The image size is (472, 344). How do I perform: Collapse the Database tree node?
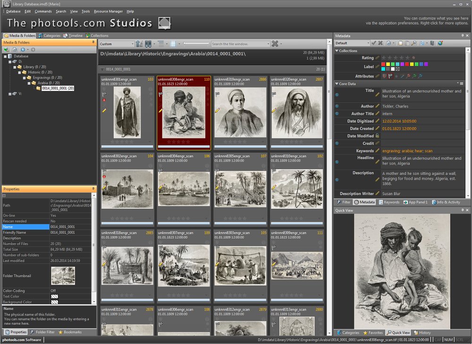click(x=5, y=56)
